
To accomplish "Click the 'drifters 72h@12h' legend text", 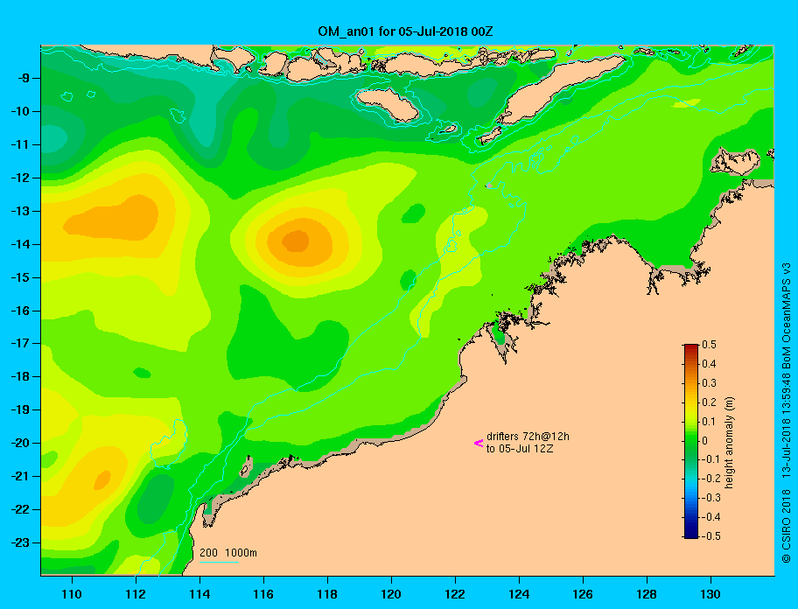I will point(528,437).
